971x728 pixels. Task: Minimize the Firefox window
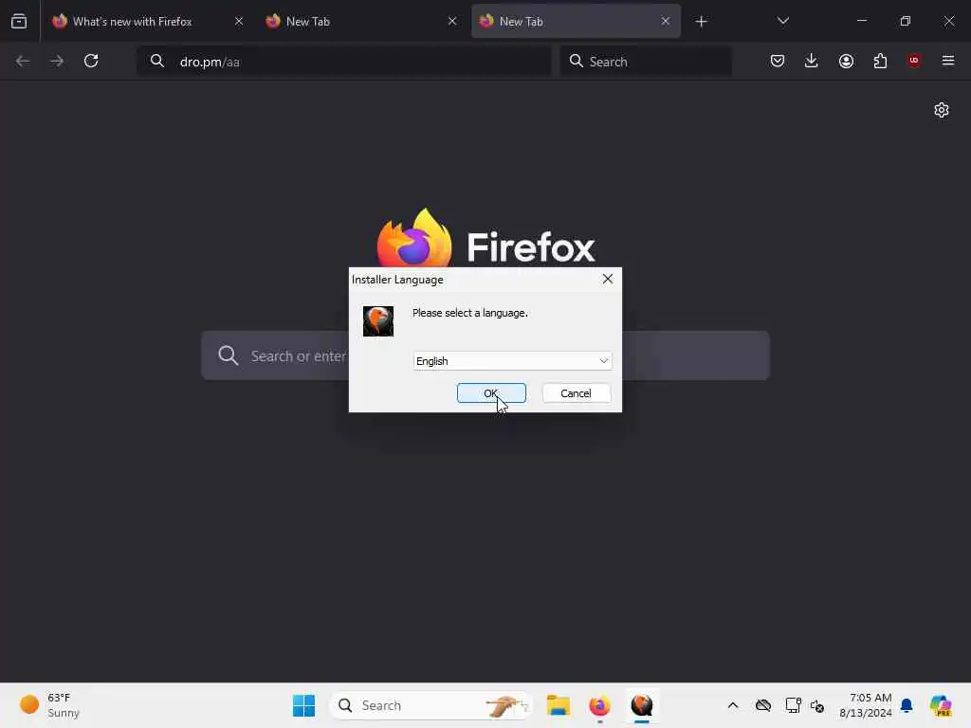click(x=862, y=21)
